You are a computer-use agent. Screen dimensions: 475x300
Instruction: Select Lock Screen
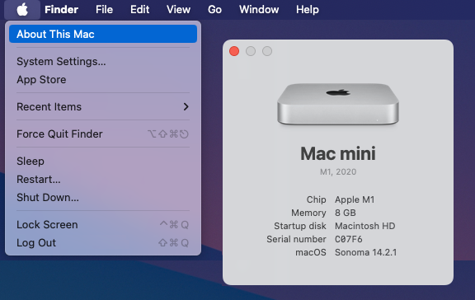[103, 225]
